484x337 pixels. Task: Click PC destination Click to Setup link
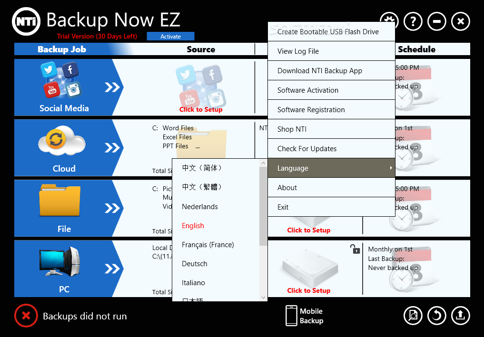309,290
